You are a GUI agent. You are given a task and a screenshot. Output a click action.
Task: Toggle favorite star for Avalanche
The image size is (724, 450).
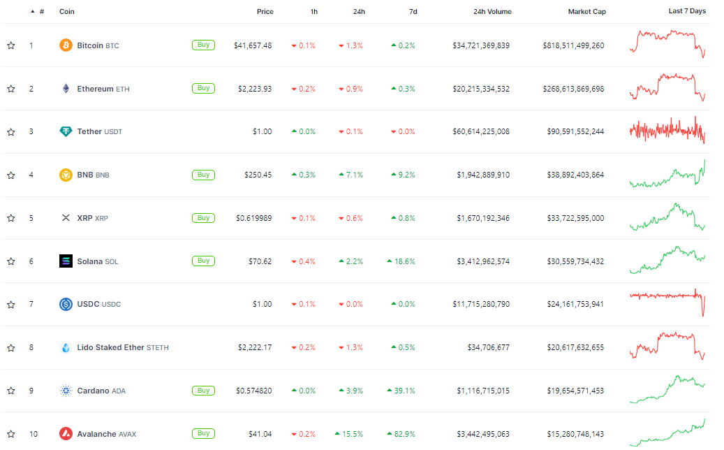coord(11,434)
